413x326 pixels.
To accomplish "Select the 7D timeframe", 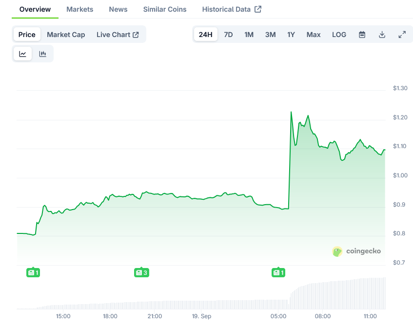I will 228,34.
